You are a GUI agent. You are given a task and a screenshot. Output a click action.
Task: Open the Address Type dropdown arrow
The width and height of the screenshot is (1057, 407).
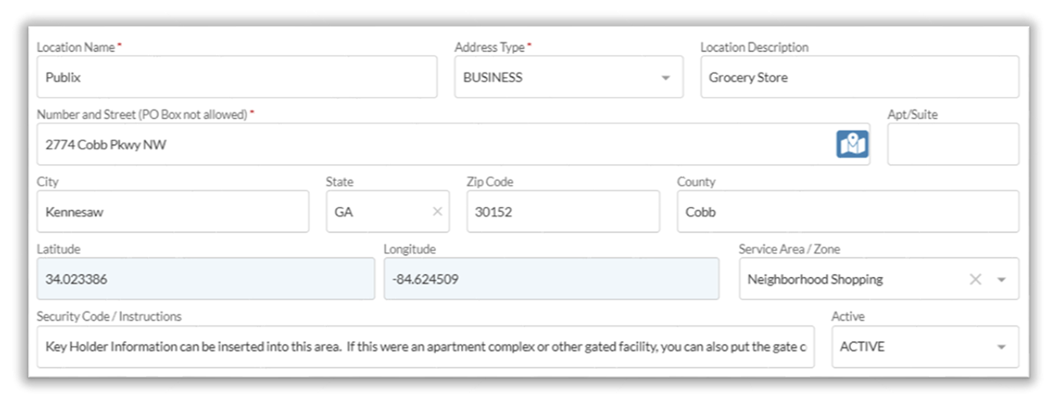[666, 78]
